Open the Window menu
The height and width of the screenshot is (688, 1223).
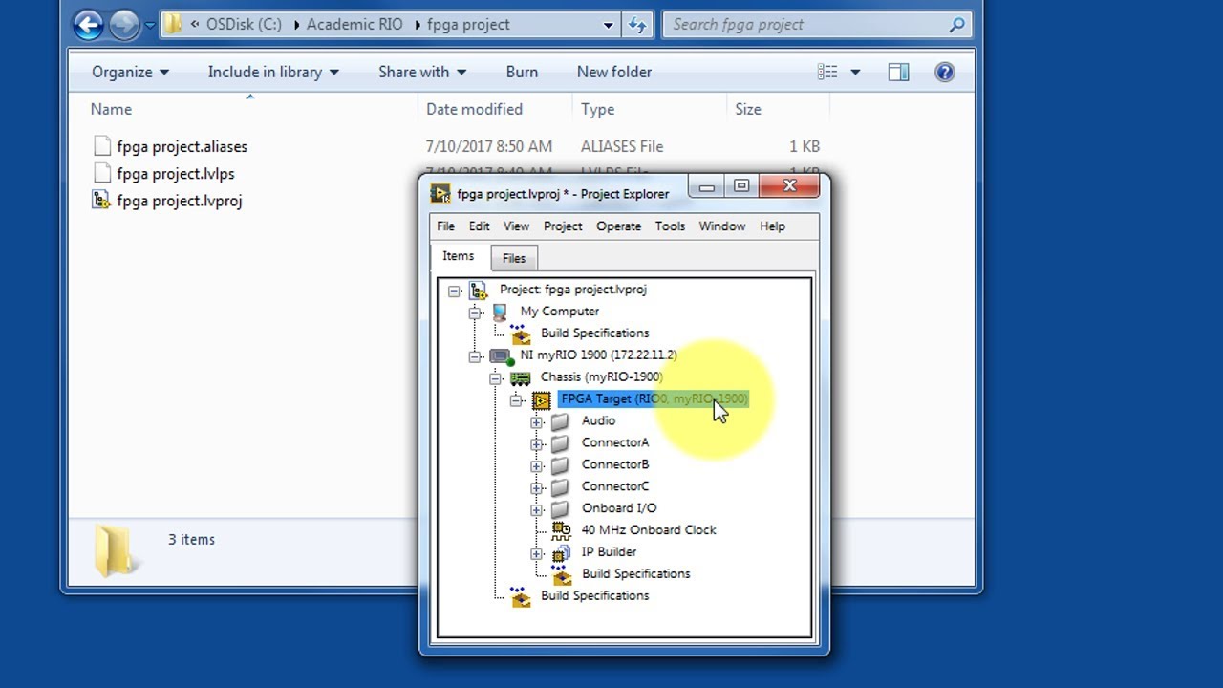[x=721, y=226]
